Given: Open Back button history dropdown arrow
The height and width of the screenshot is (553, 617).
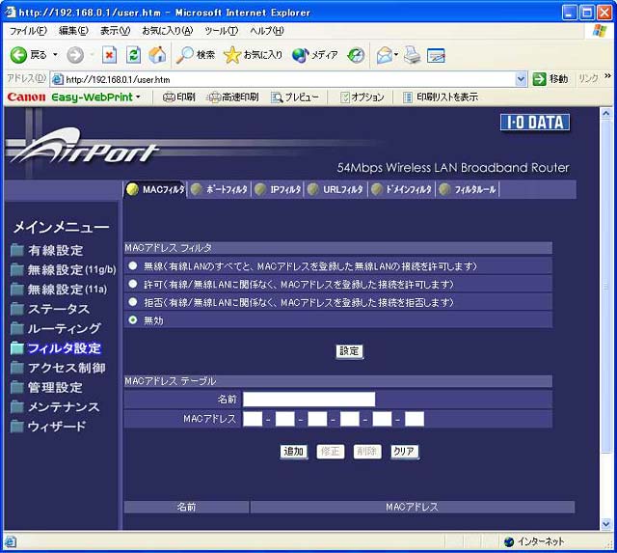Looking at the screenshot, I should [55, 55].
